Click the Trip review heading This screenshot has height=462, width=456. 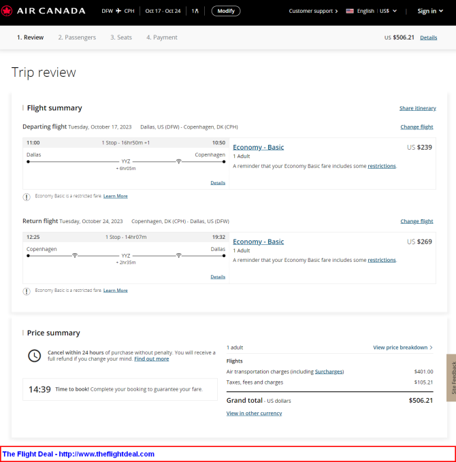tap(44, 73)
